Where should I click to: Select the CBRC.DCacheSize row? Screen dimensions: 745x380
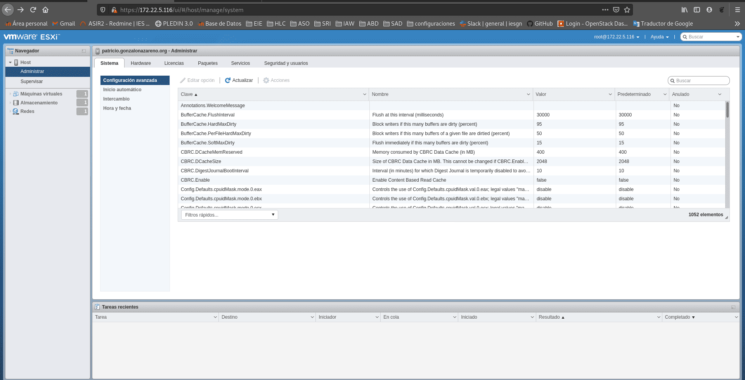(451, 161)
